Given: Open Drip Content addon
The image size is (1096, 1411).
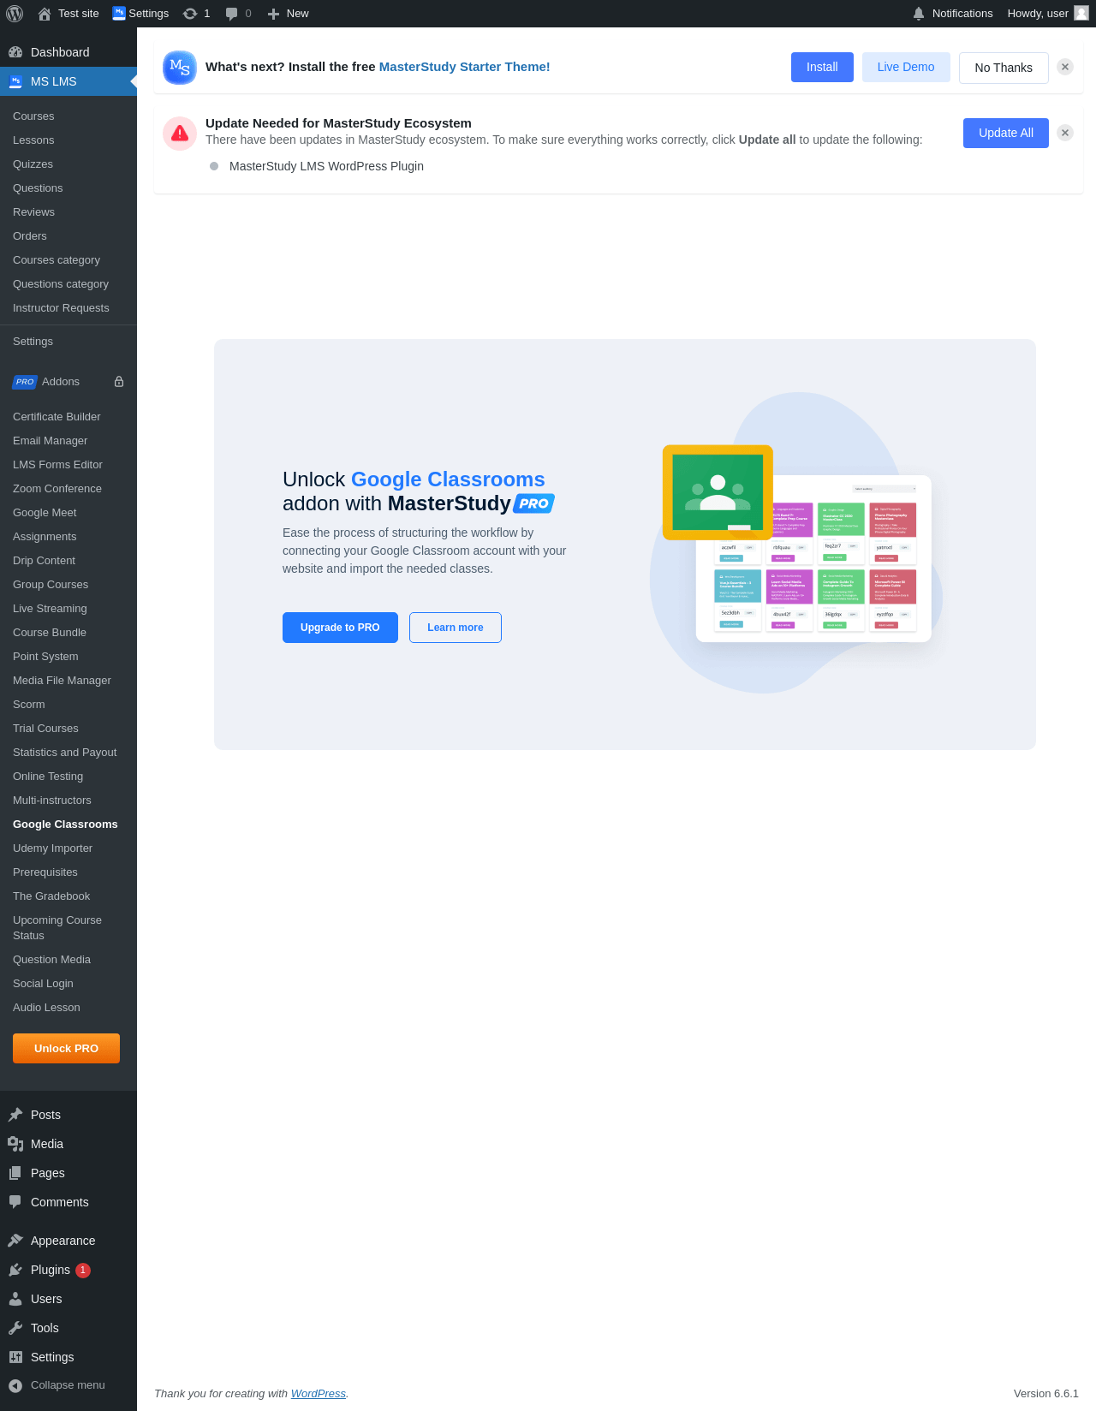Looking at the screenshot, I should pyautogui.click(x=44, y=561).
